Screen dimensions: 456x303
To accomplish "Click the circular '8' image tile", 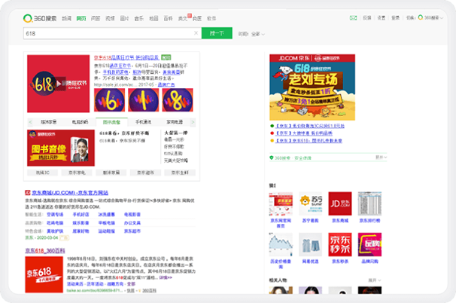I will (x=178, y=100).
